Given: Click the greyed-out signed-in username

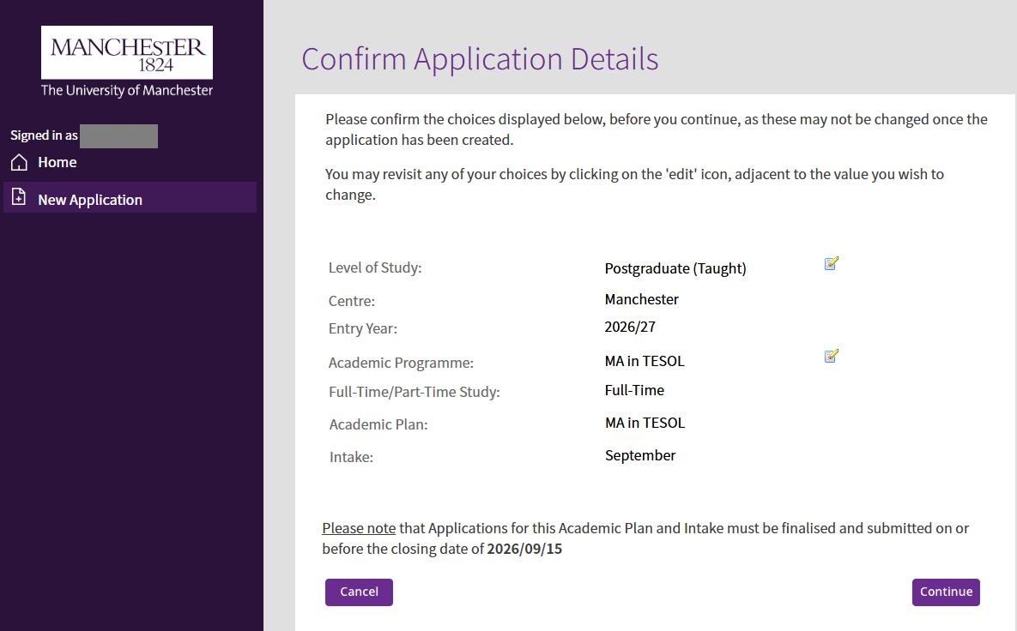Looking at the screenshot, I should [x=118, y=135].
